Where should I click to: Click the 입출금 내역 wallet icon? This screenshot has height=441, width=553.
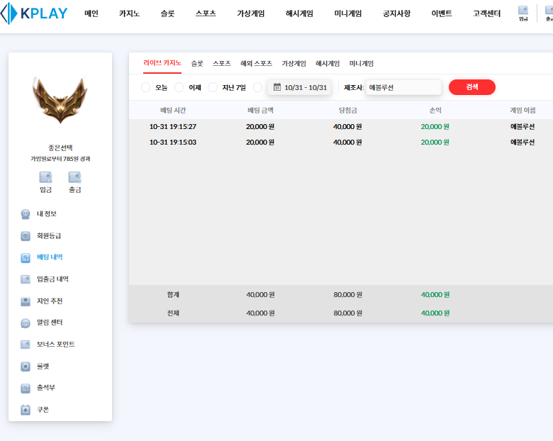click(x=26, y=279)
